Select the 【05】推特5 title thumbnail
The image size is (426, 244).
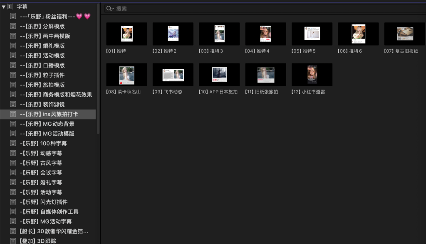(x=312, y=34)
